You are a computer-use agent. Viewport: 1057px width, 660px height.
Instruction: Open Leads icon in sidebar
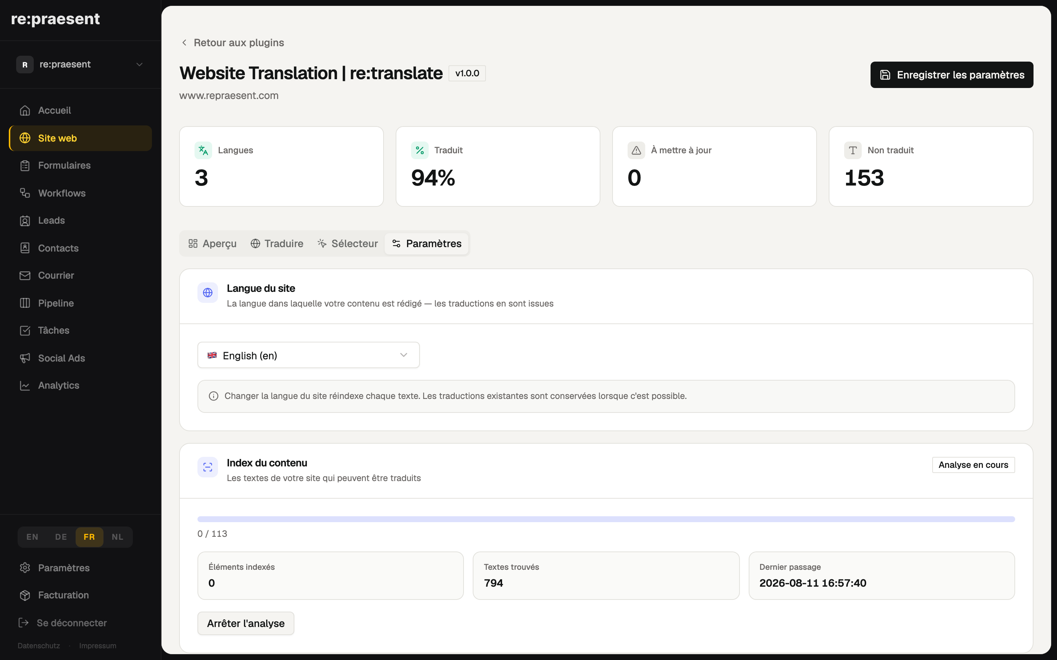pyautogui.click(x=25, y=220)
